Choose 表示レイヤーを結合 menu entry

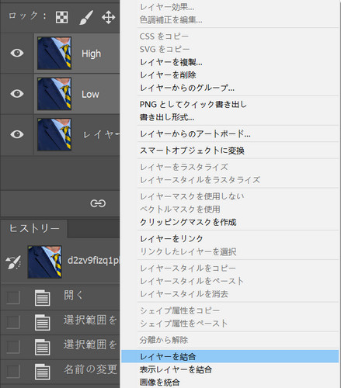[176, 369]
